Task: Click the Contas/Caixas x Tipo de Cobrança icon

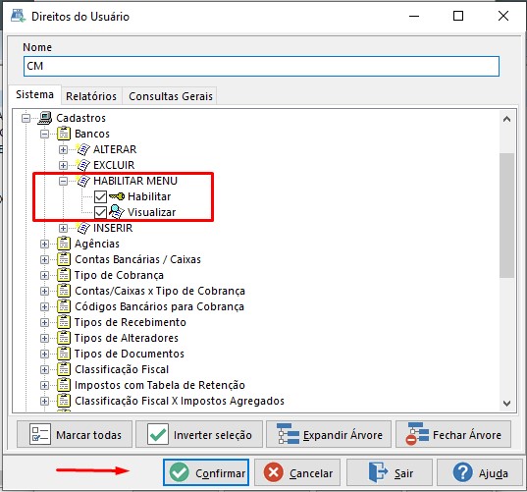Action: pos(64,291)
